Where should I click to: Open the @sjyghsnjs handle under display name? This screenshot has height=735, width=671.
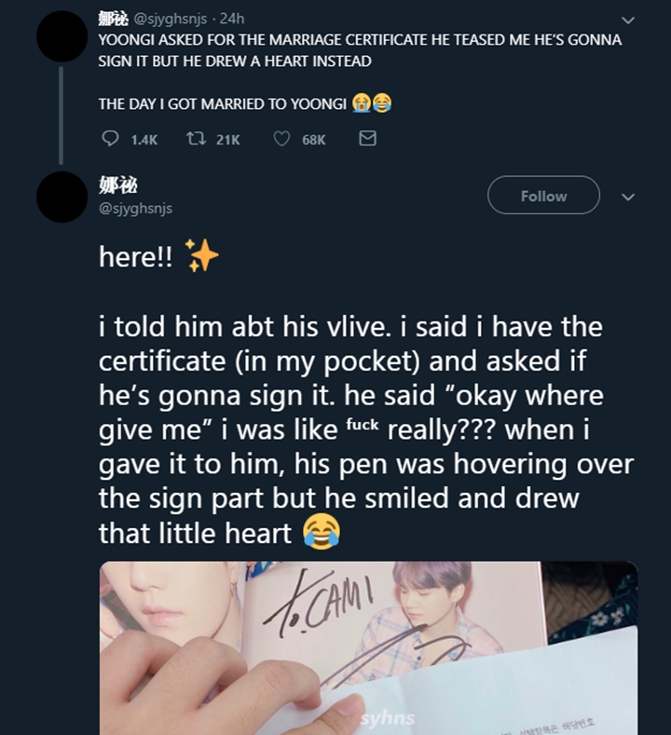[135, 208]
